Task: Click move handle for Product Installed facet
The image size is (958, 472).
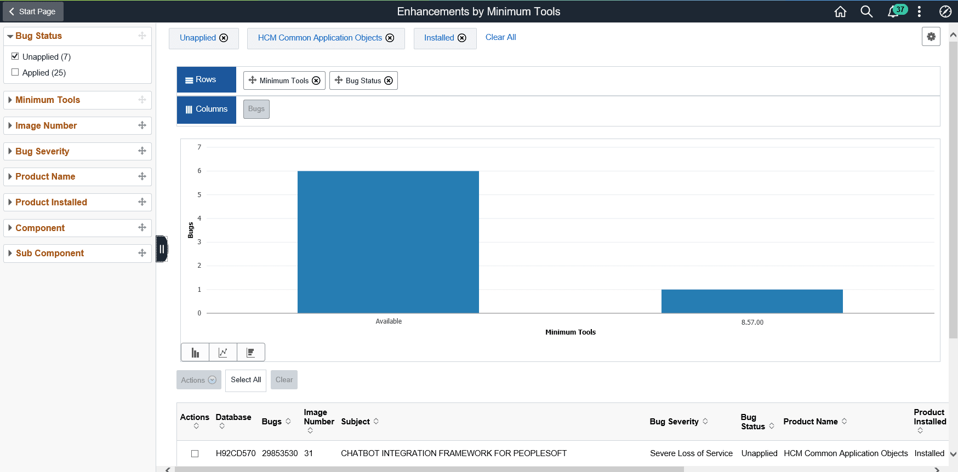Action: coord(142,202)
